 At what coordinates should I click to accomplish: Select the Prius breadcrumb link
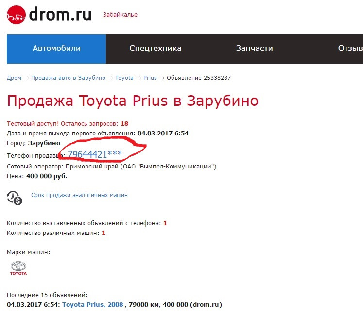(150, 78)
